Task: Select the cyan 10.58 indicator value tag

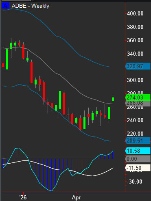Action: click(138, 151)
